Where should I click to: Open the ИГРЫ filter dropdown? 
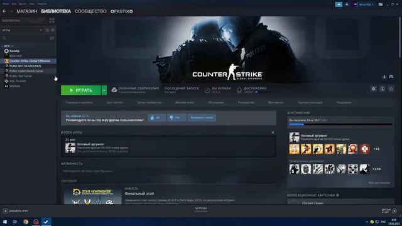tap(22, 30)
